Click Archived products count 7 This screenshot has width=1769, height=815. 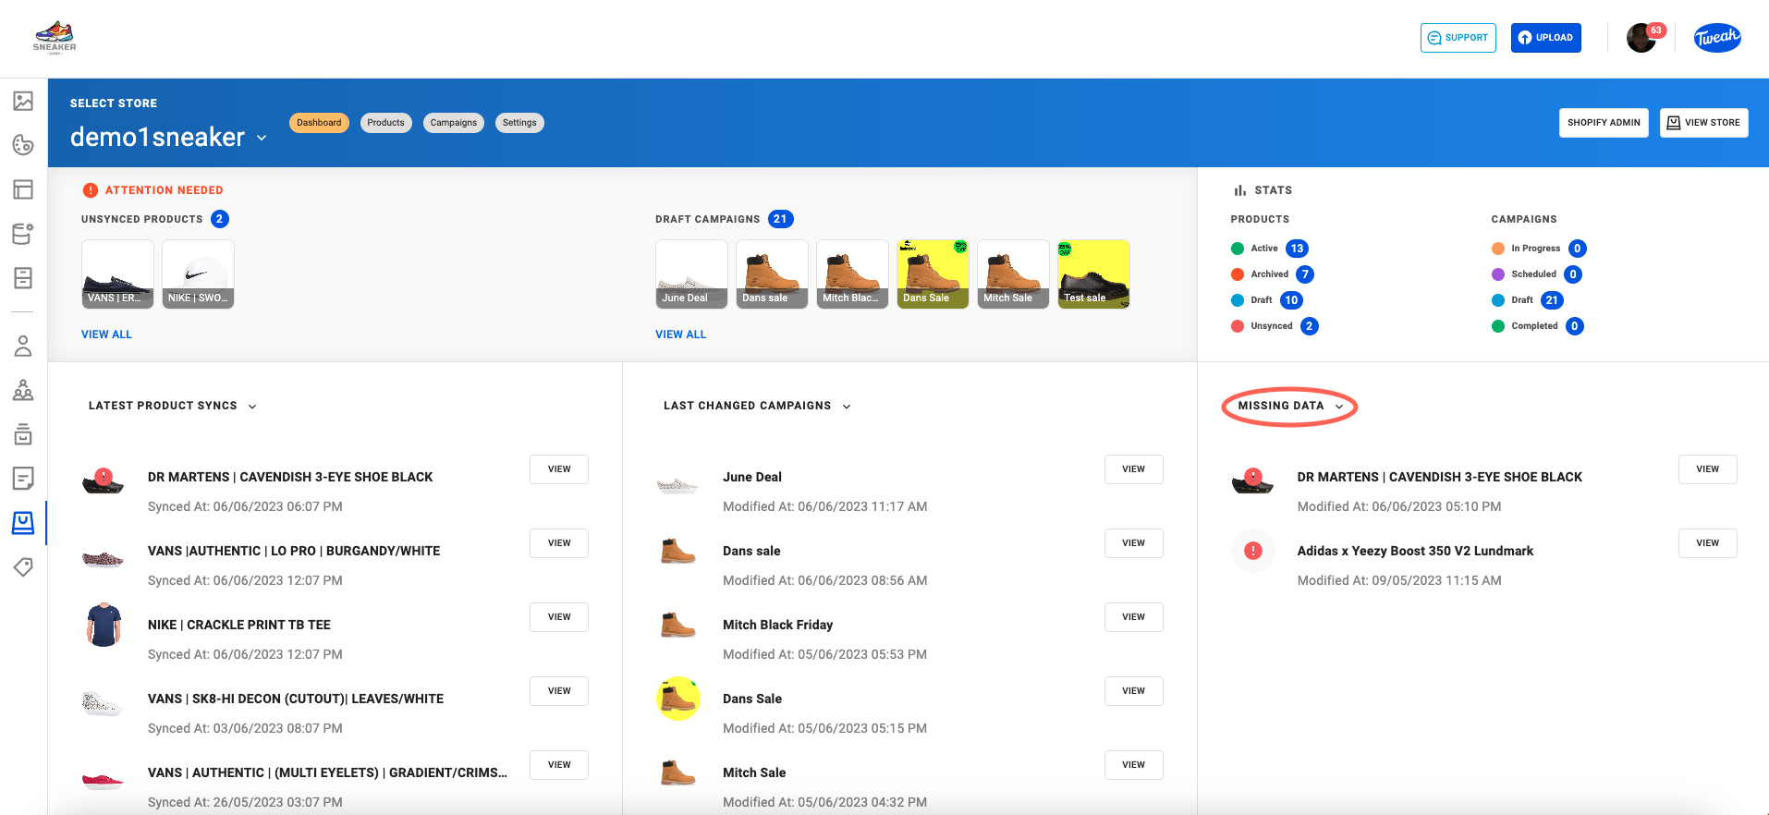point(1305,274)
